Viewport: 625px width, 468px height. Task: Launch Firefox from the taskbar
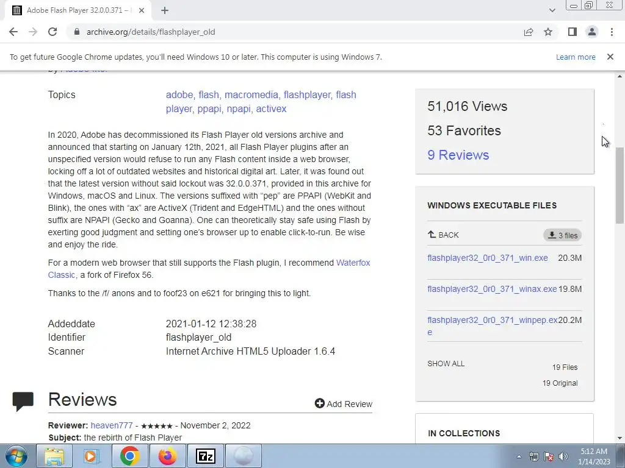coord(167,456)
